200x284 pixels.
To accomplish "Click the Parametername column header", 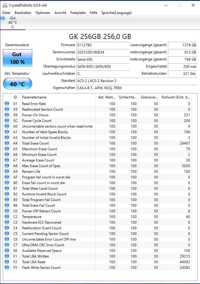I will pos(58,97).
